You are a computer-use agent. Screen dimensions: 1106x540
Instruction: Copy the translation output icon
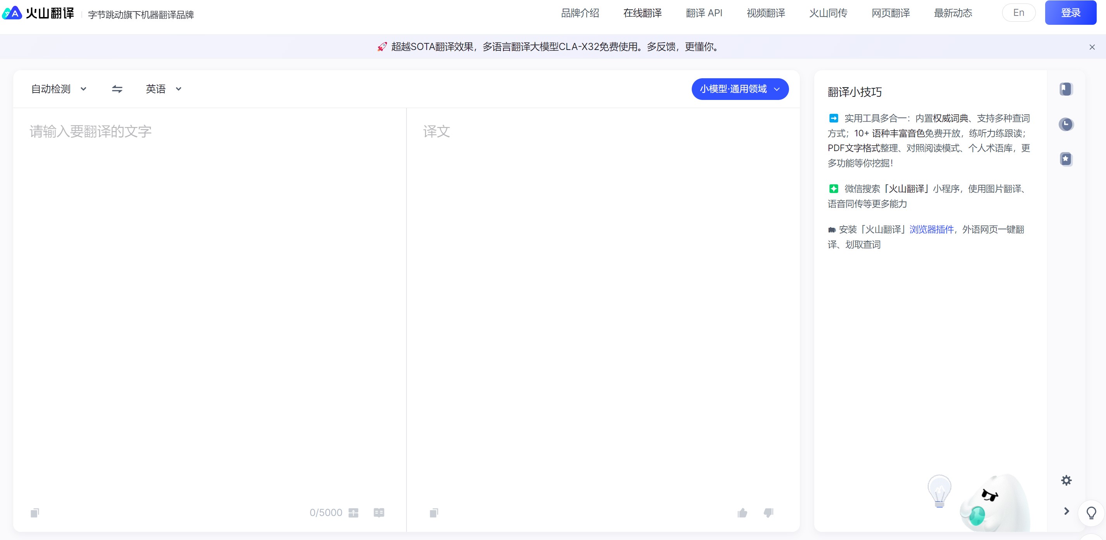click(x=434, y=512)
